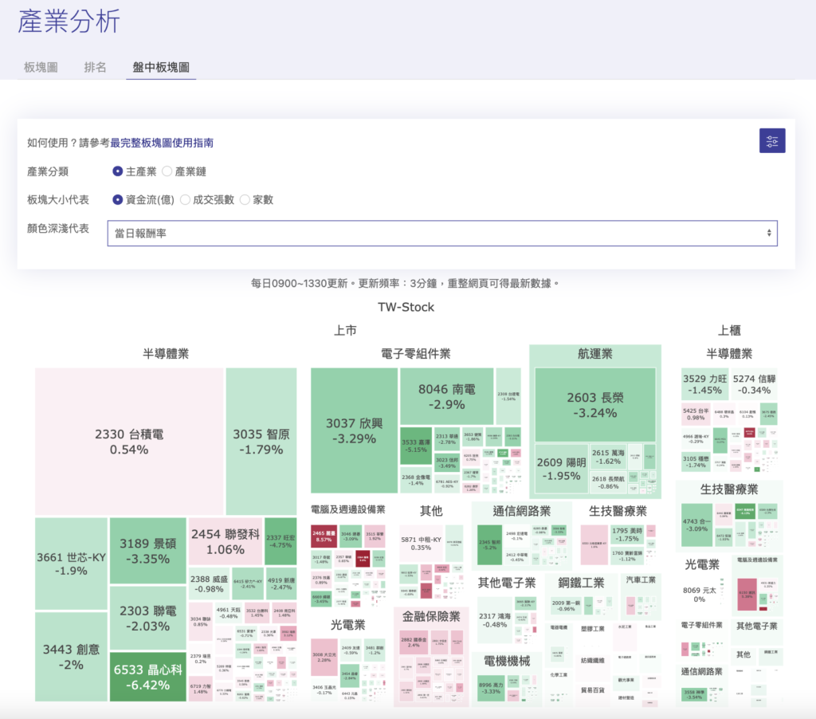Click the 上市 market header
Viewport: 816px width, 719px height.
coord(345,330)
